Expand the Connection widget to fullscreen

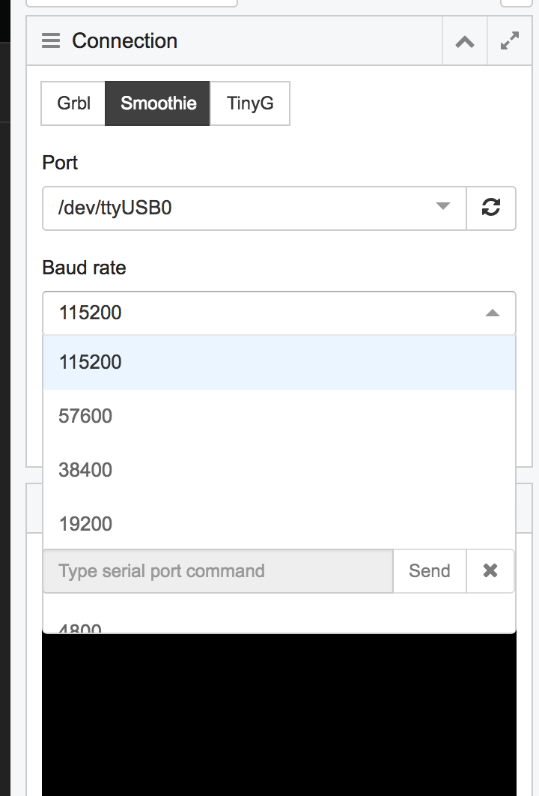click(510, 41)
